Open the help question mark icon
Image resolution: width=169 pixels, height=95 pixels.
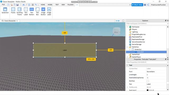tap(145, 5)
